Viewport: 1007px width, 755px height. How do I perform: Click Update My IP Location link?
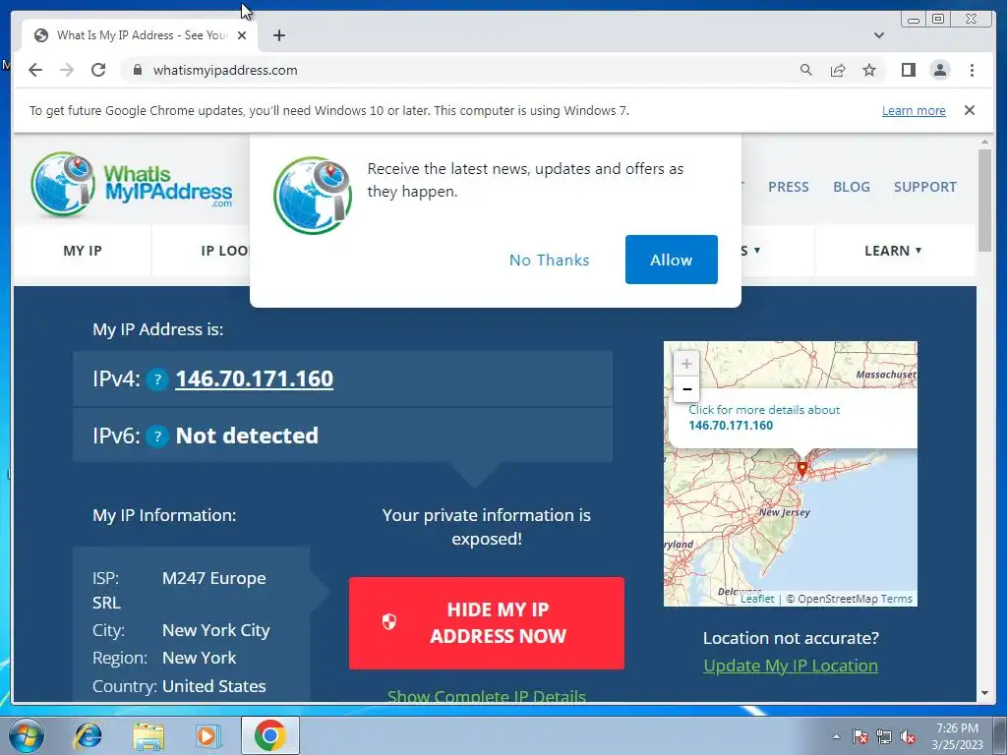[x=791, y=666]
